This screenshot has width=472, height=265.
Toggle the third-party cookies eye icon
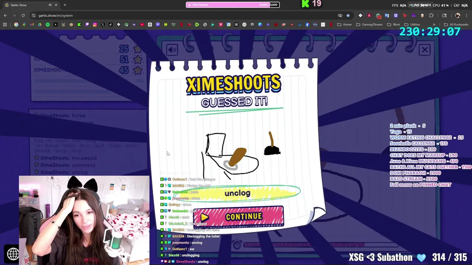tap(340, 15)
